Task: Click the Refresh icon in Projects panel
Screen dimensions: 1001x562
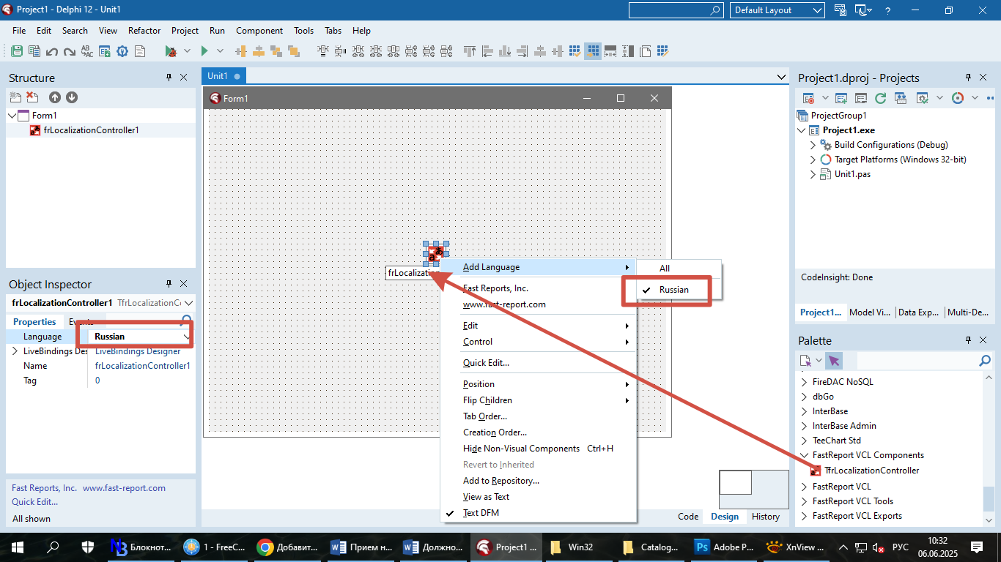Action: point(880,97)
